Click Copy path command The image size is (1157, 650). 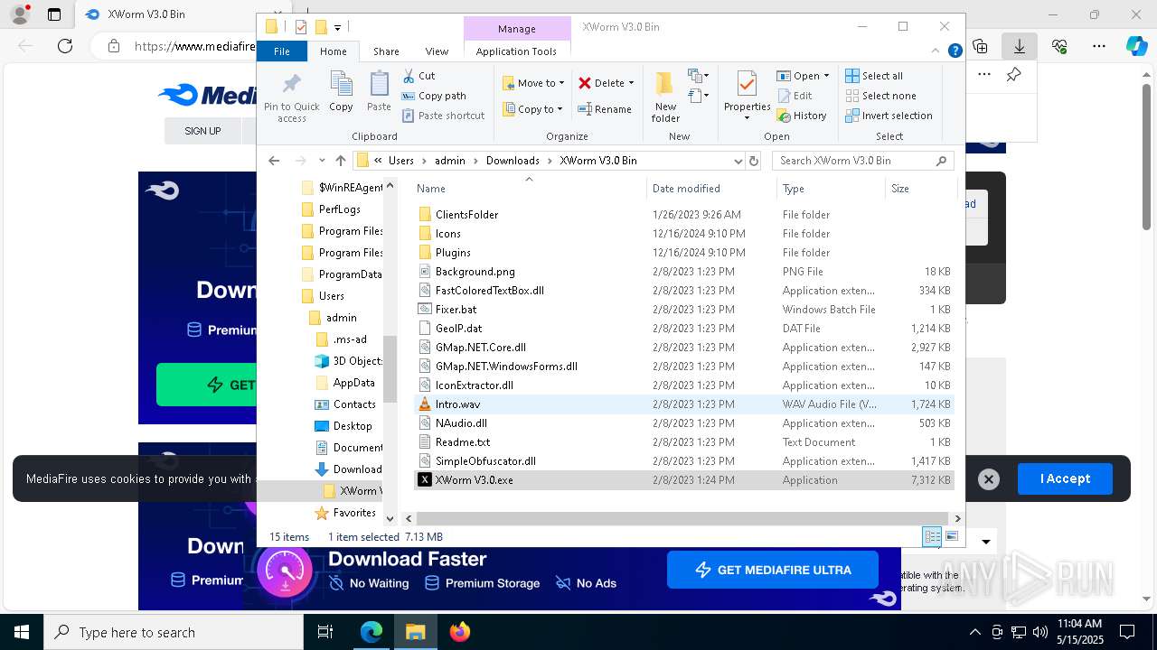tap(434, 96)
